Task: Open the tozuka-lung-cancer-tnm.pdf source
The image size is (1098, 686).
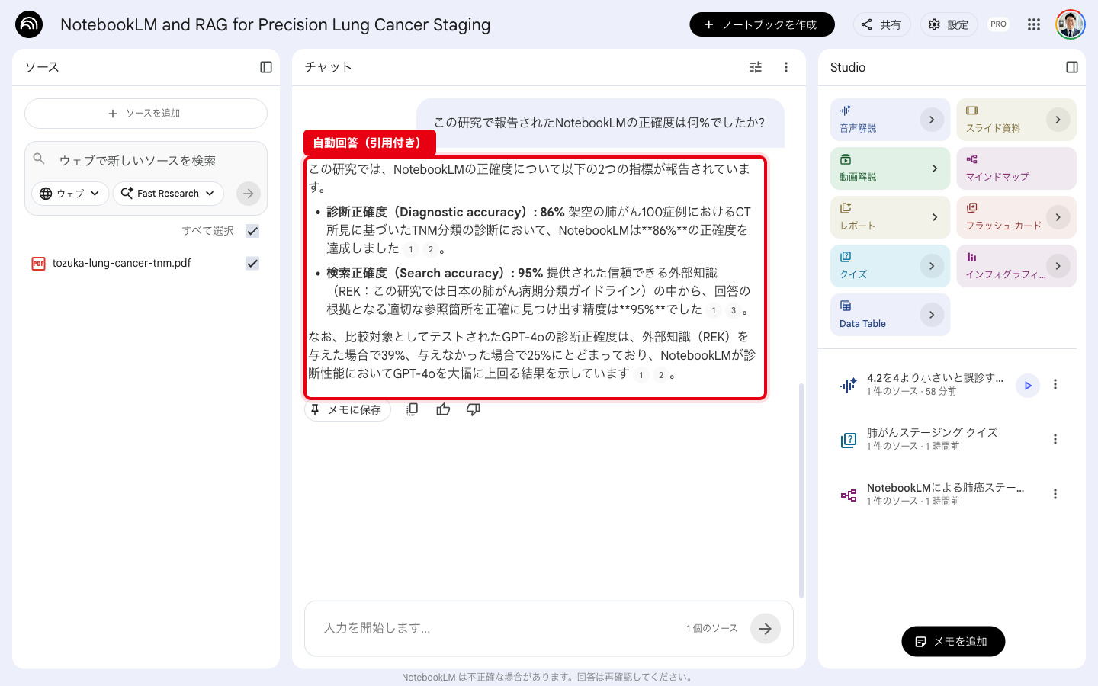Action: pyautogui.click(x=122, y=263)
